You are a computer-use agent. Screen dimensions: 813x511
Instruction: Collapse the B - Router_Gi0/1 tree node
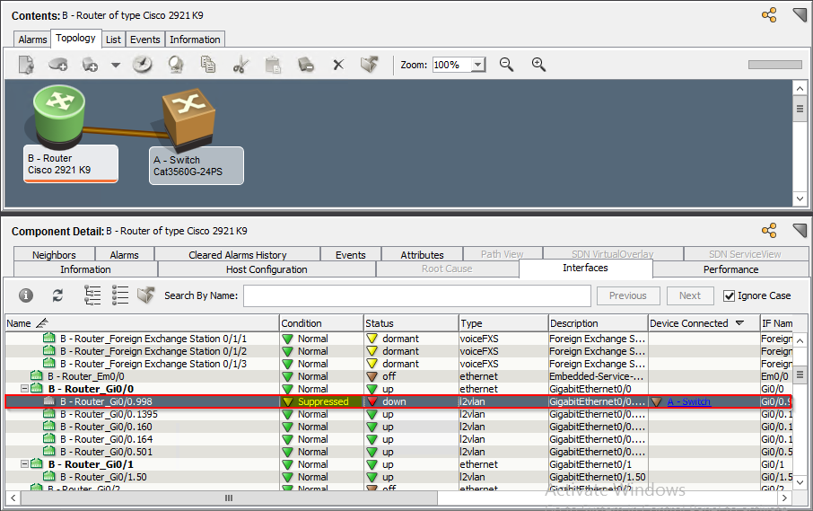(x=24, y=464)
